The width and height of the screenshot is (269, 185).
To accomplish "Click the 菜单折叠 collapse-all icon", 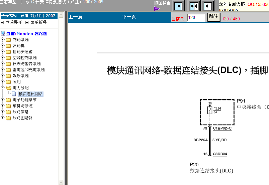I will 27,22.
